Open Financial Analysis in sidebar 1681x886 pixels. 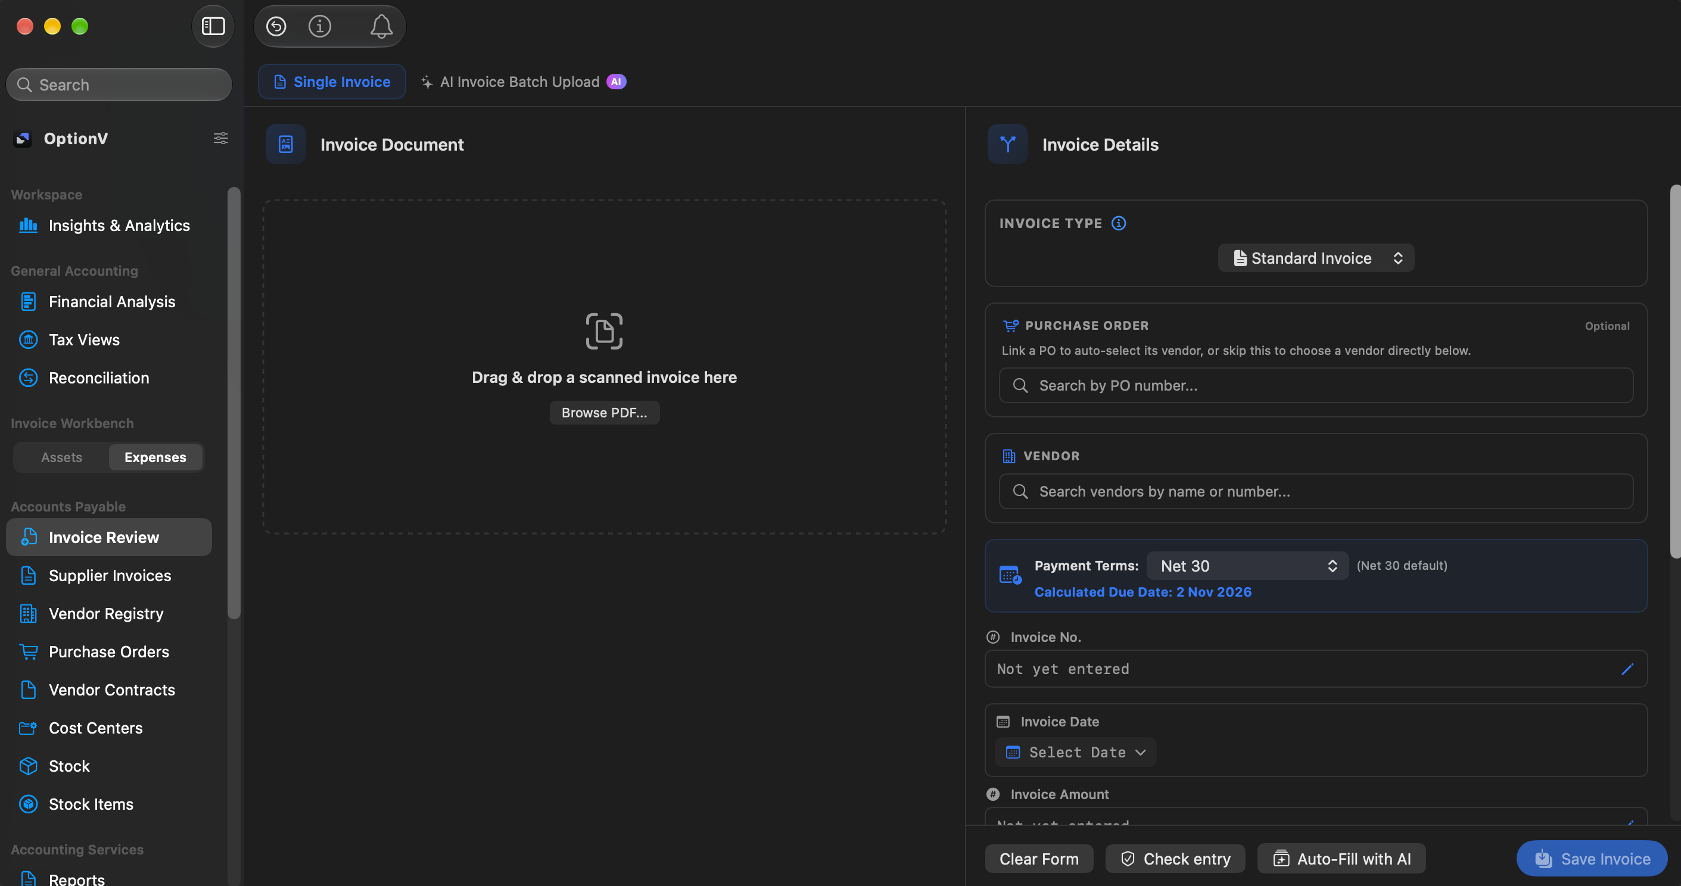(x=109, y=302)
